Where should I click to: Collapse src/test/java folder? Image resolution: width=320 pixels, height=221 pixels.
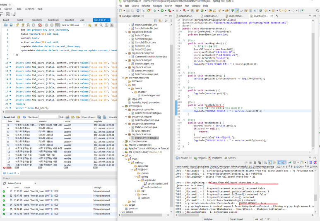click(x=123, y=106)
